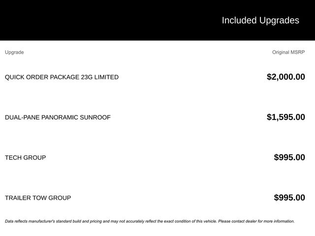Click the $2,000.00 price
Viewport: 315px width, 236px height.
coord(285,77)
